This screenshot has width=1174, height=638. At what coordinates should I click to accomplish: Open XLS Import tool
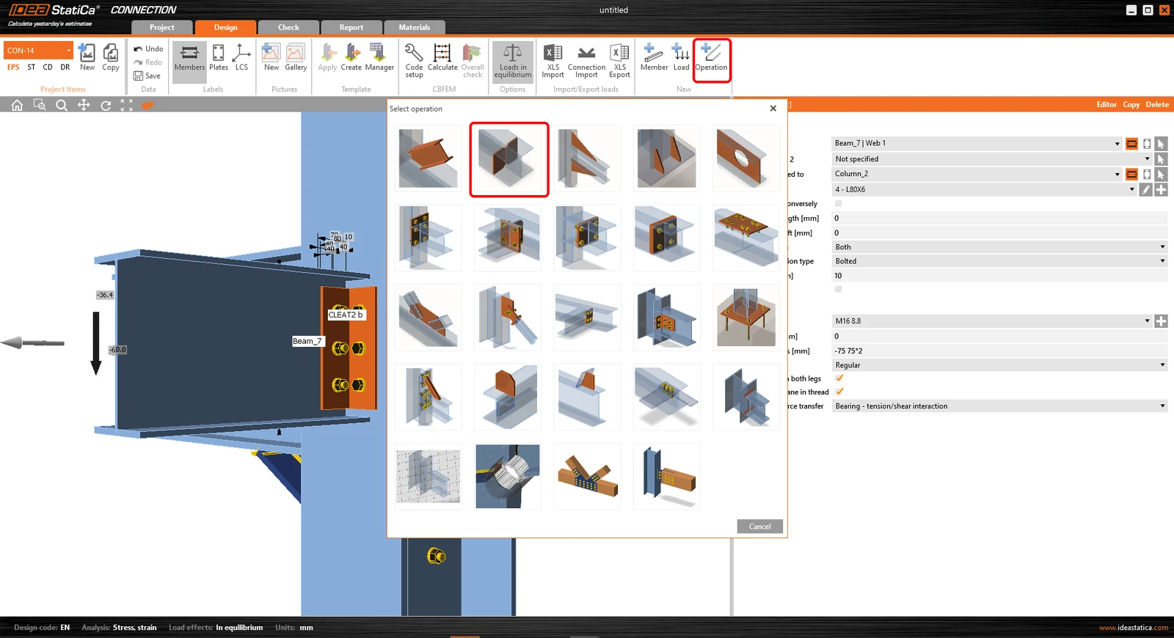tap(553, 60)
